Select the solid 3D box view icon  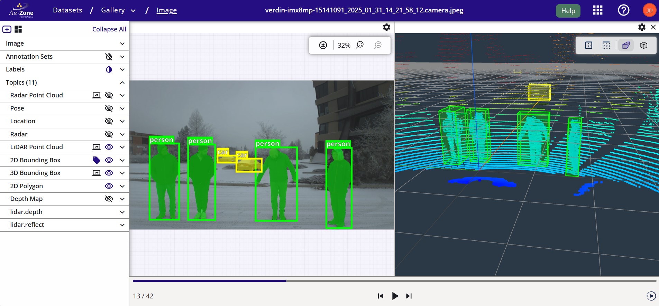tap(626, 45)
